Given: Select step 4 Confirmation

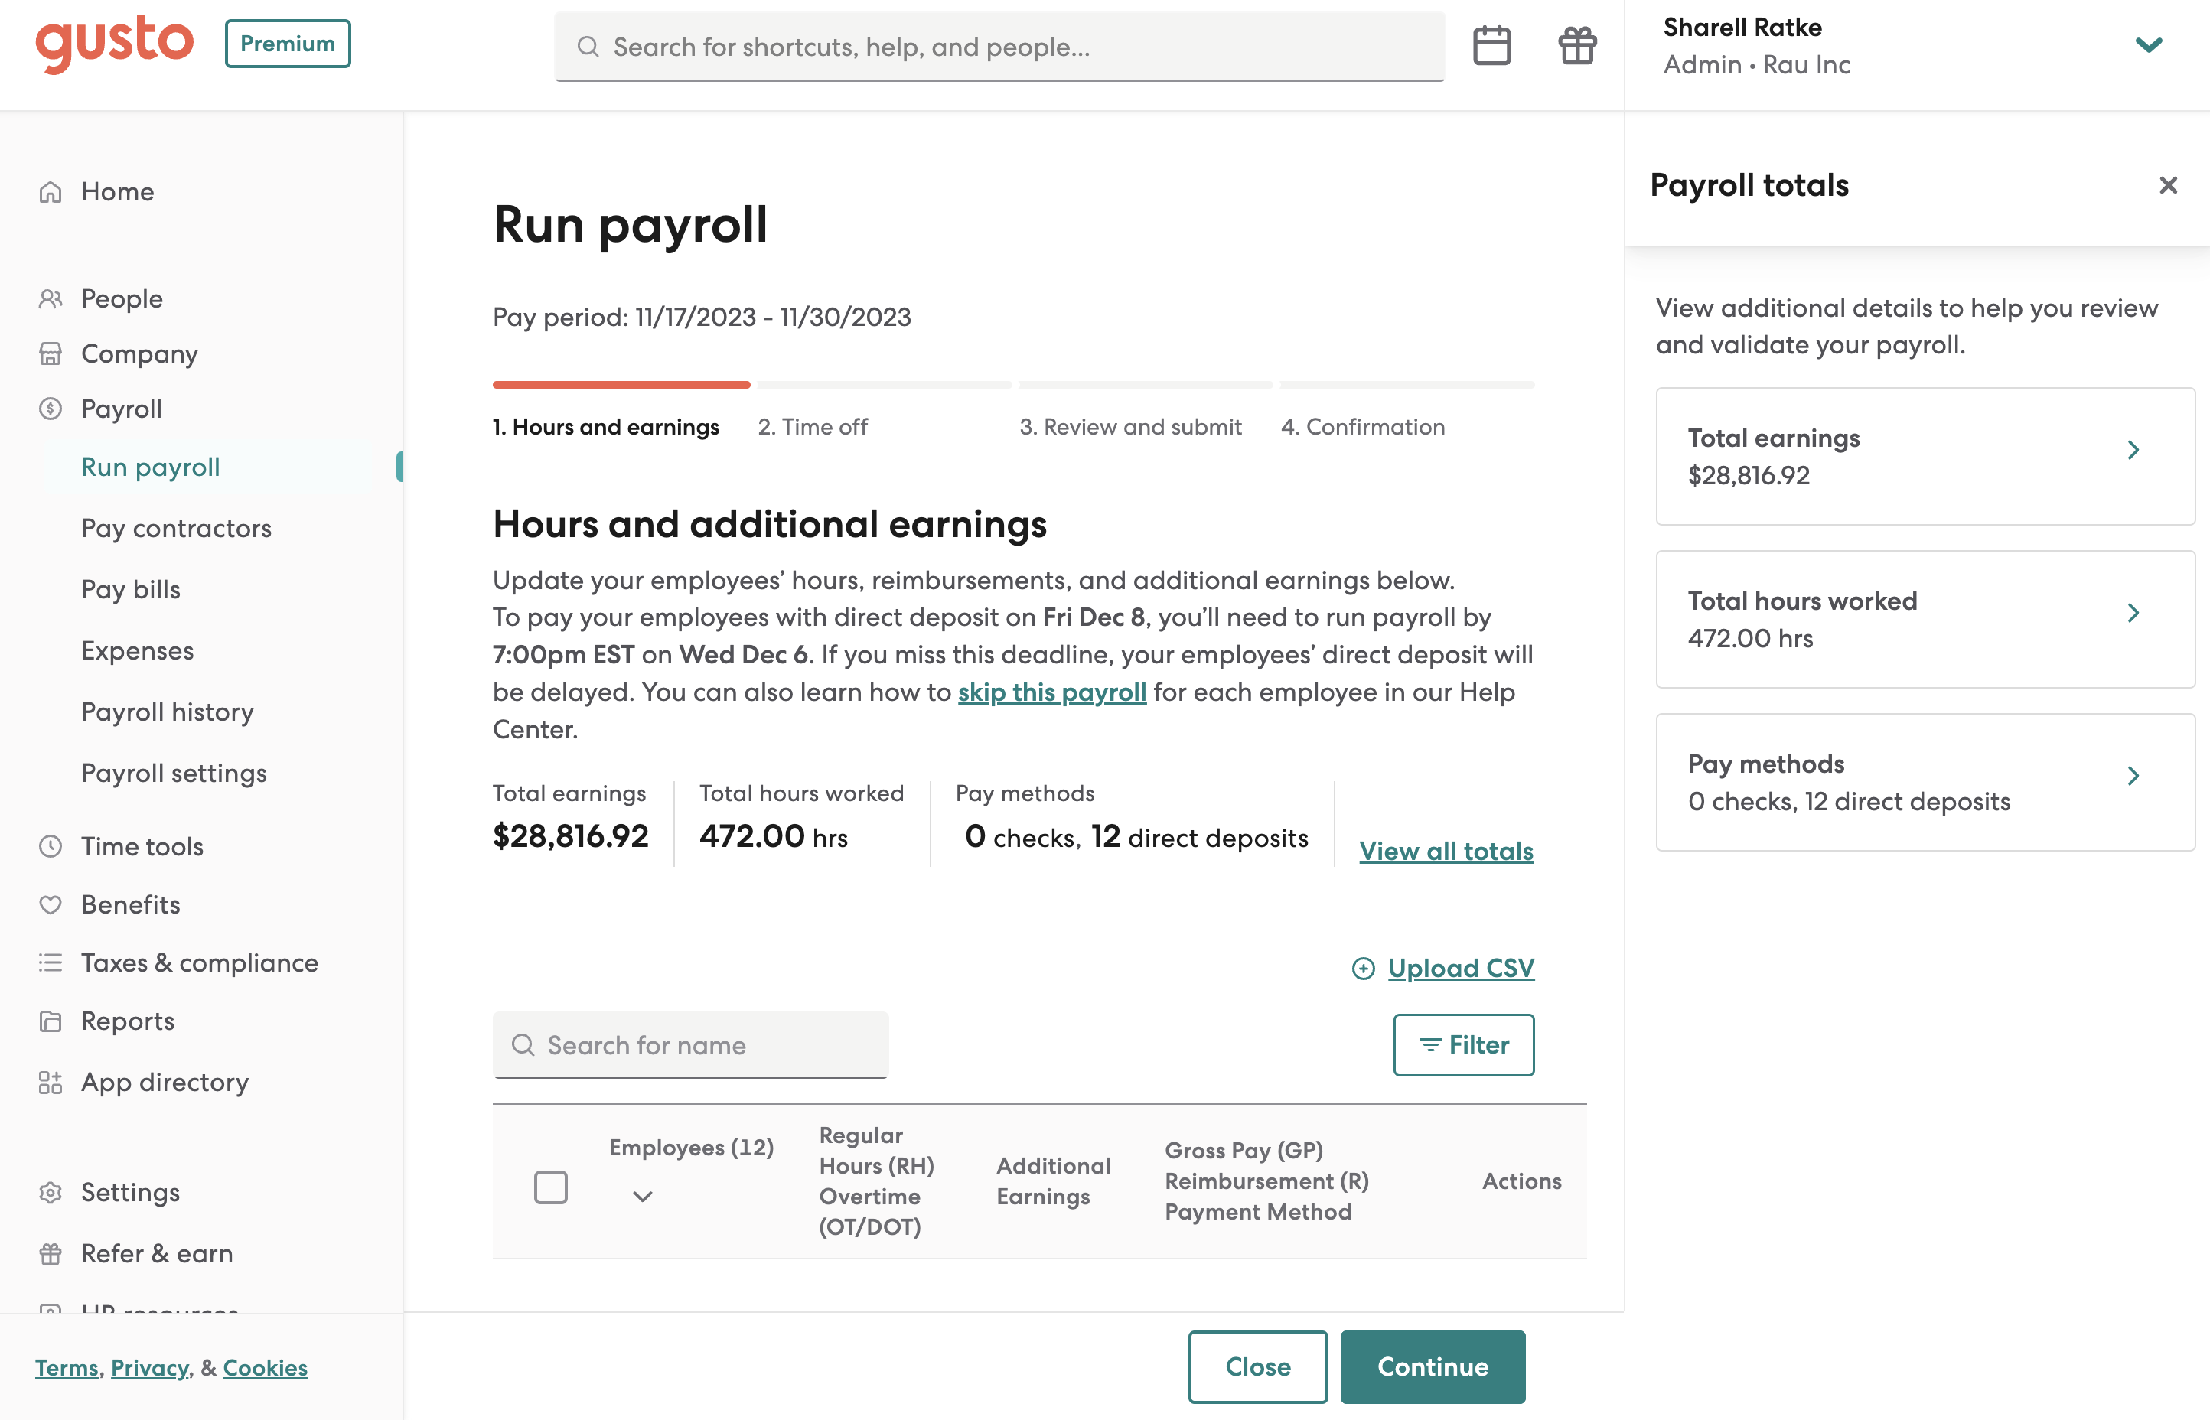Looking at the screenshot, I should tap(1363, 427).
